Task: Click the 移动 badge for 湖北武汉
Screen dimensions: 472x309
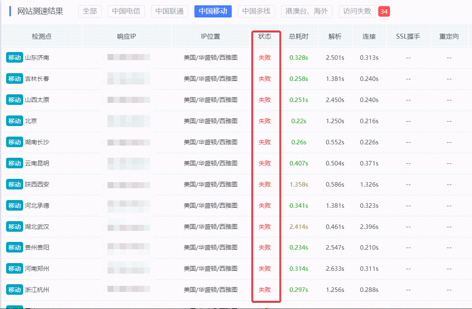Action: 15,227
